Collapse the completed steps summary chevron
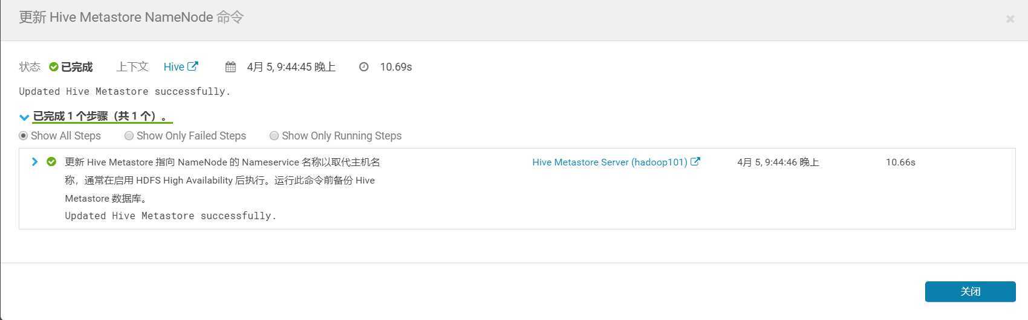Viewport: 1028px width, 320px height. point(24,117)
